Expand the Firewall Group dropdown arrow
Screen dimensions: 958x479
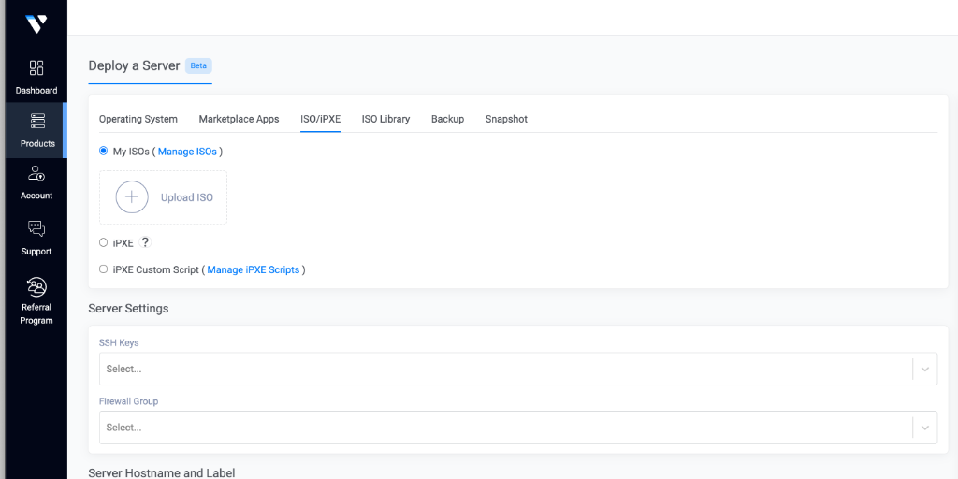point(924,428)
